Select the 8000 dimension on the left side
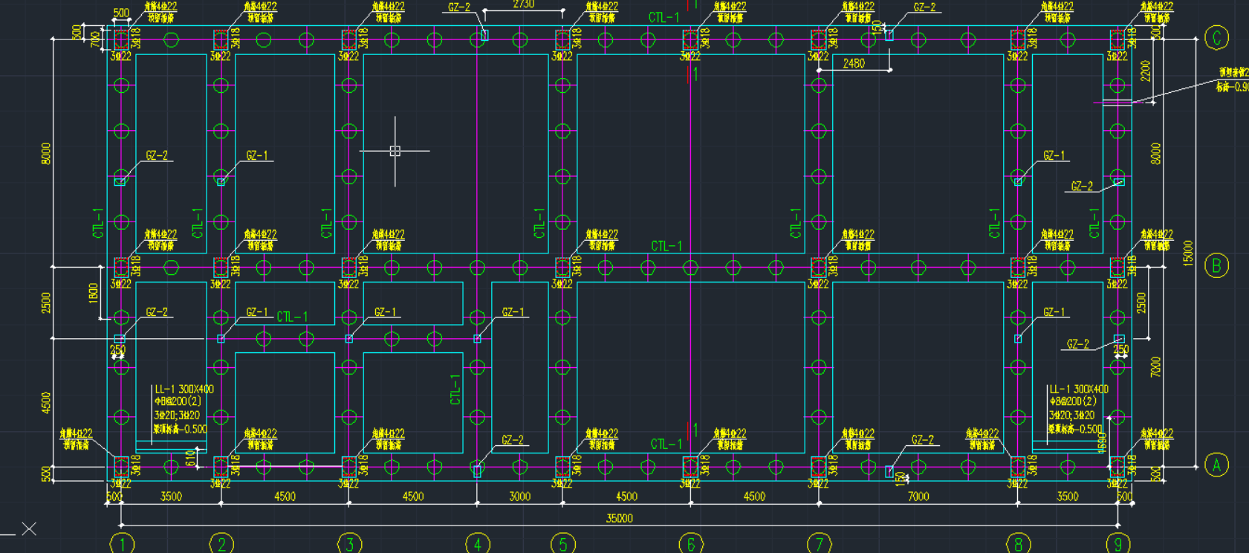This screenshot has height=553, width=1249. click(46, 154)
